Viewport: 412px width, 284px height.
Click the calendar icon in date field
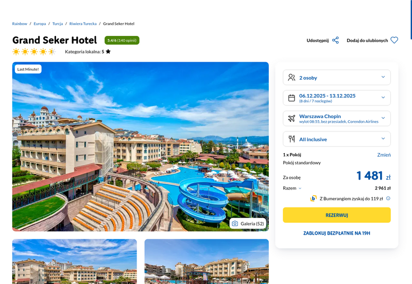point(291,98)
